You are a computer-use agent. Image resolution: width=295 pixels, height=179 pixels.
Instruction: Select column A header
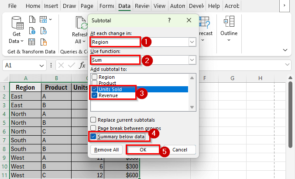point(26,78)
